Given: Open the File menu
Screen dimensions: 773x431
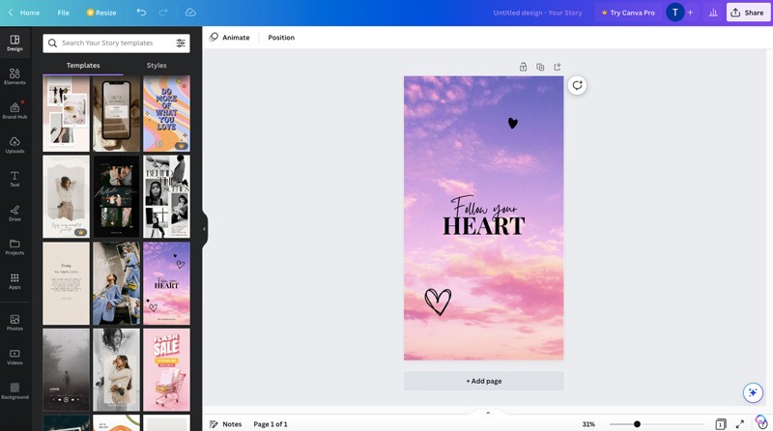Looking at the screenshot, I should coord(63,13).
